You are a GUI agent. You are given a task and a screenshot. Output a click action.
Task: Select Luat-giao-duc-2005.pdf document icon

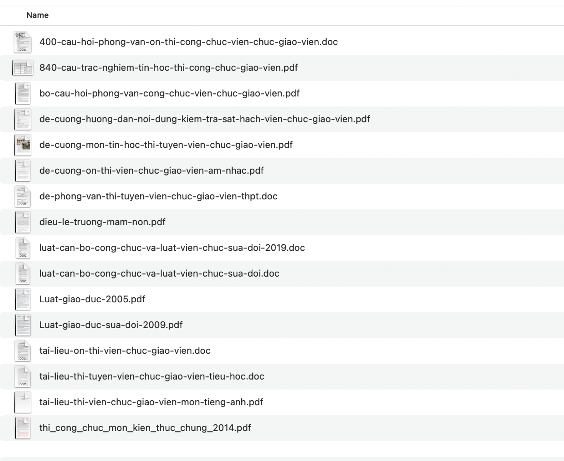click(23, 299)
